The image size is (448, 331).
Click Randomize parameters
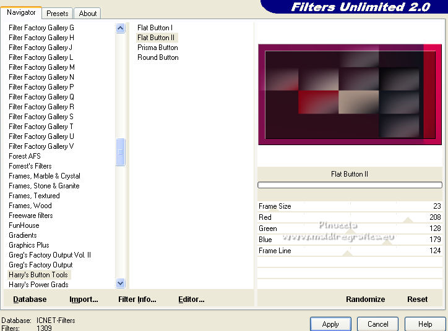point(366,300)
